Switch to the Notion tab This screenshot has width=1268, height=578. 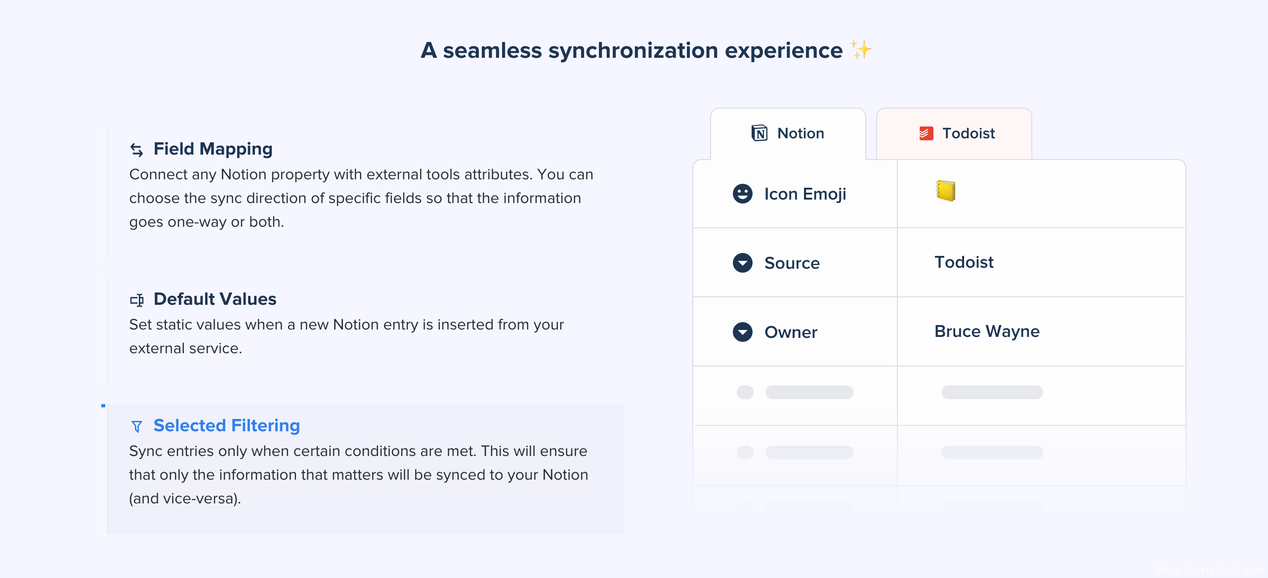pyautogui.click(x=788, y=133)
